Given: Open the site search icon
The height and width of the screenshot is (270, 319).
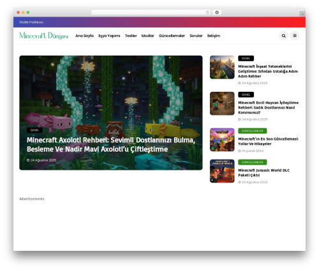Looking at the screenshot, I should pos(283,36).
